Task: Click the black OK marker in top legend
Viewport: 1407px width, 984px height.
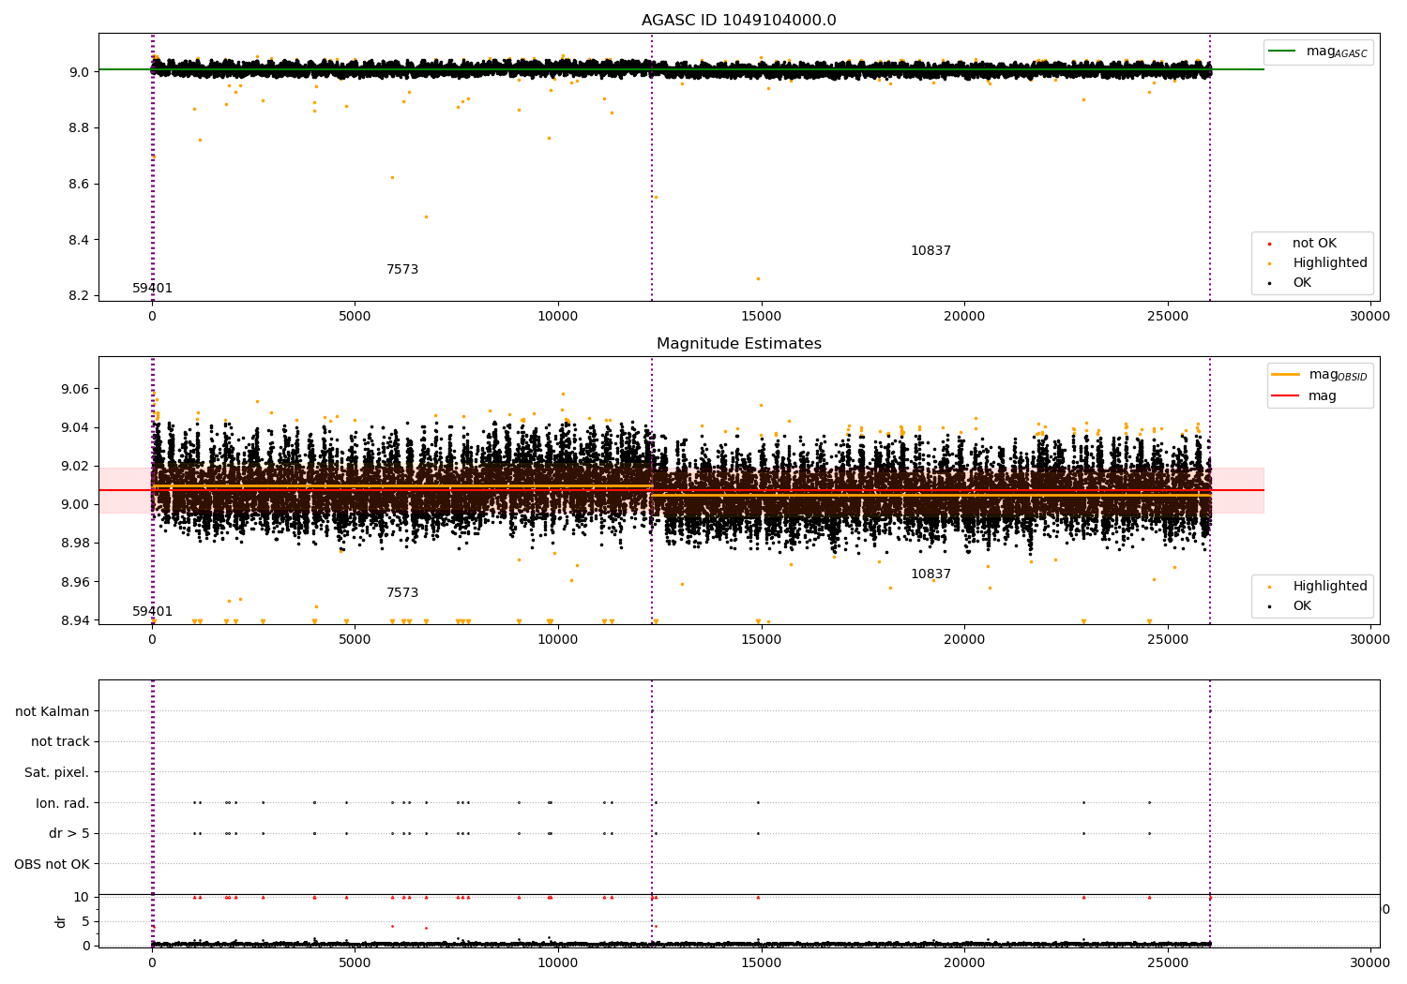Action: (x=1269, y=283)
